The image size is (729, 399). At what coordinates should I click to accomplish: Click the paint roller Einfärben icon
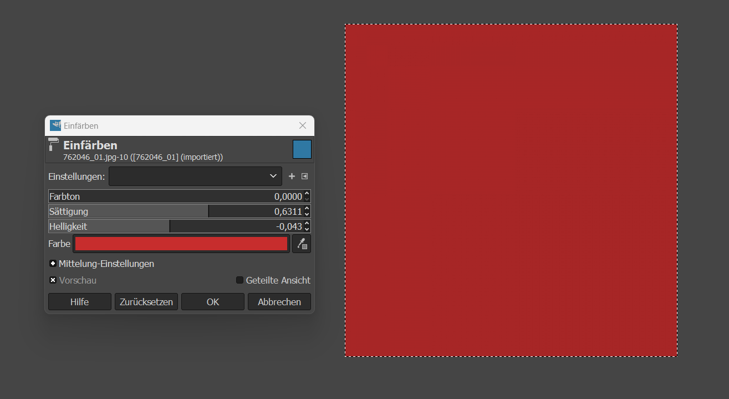[54, 144]
